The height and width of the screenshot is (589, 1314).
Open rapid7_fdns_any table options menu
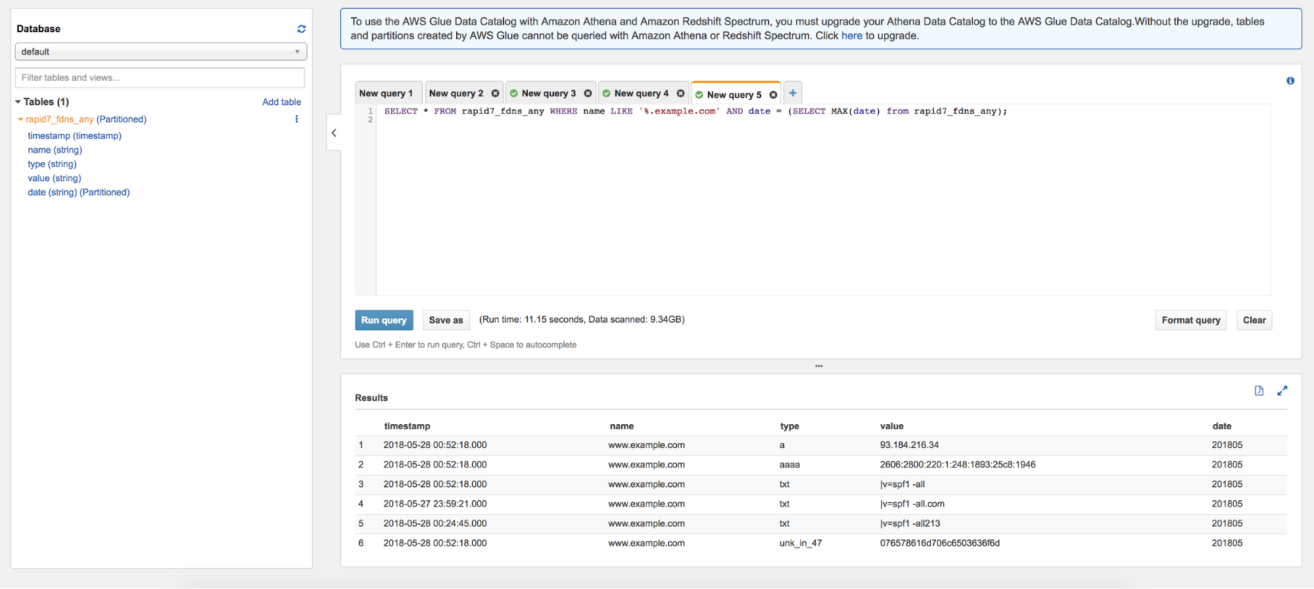[x=296, y=119]
